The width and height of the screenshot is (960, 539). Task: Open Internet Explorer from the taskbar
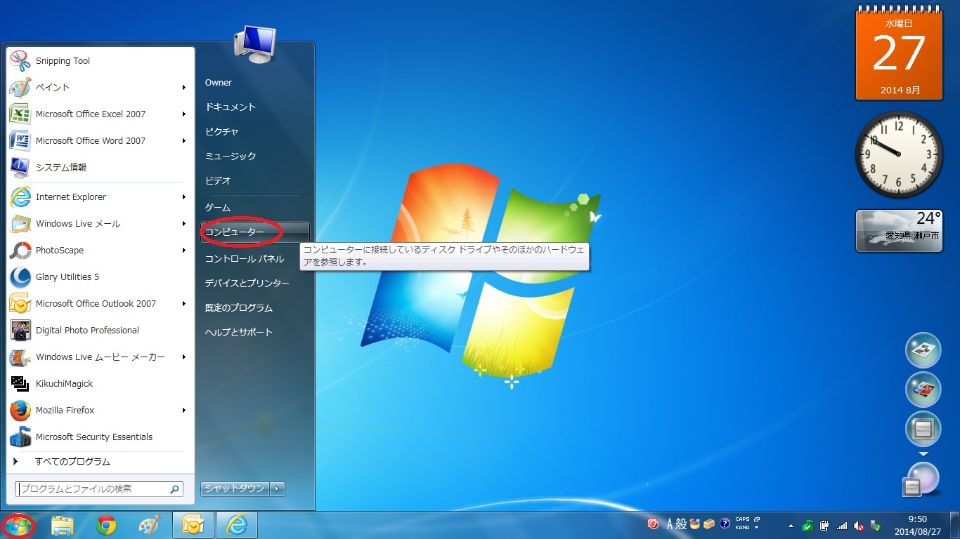point(237,526)
